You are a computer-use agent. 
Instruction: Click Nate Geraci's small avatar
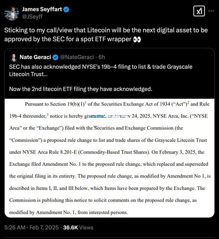point(13,58)
